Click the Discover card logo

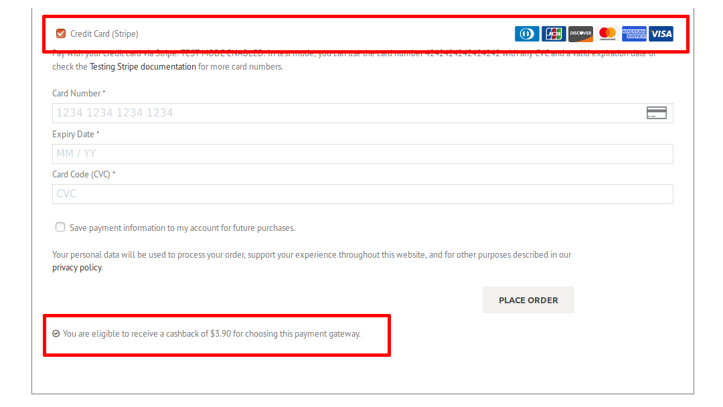[580, 33]
